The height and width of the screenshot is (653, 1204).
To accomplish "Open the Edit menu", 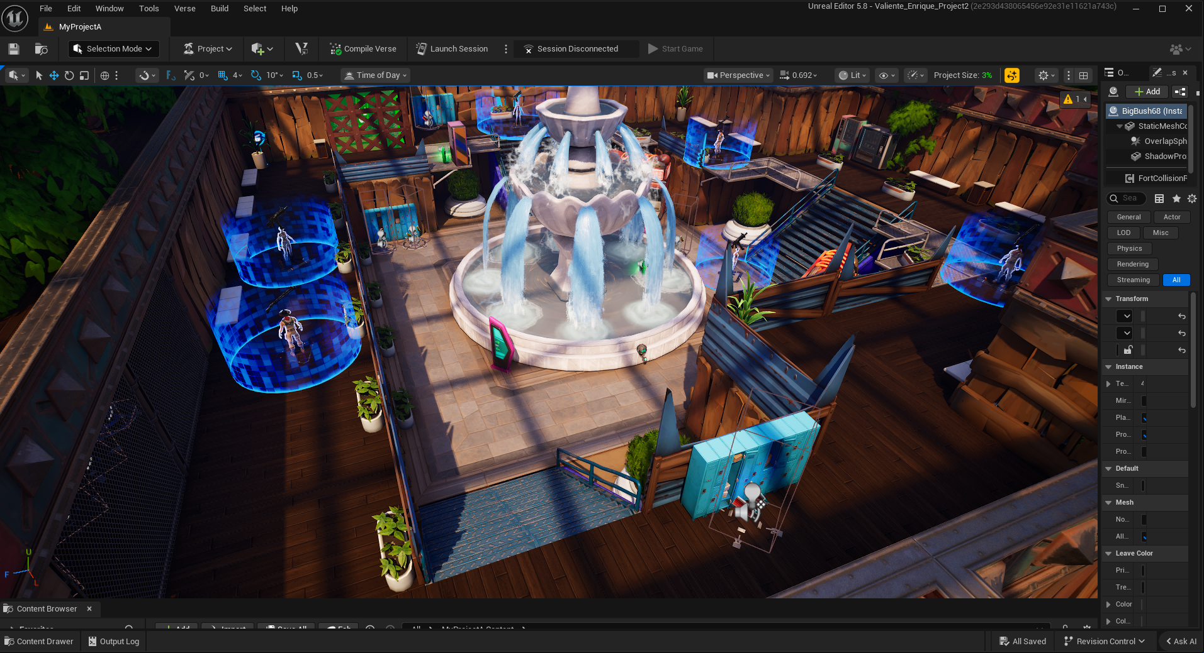I will click(74, 8).
